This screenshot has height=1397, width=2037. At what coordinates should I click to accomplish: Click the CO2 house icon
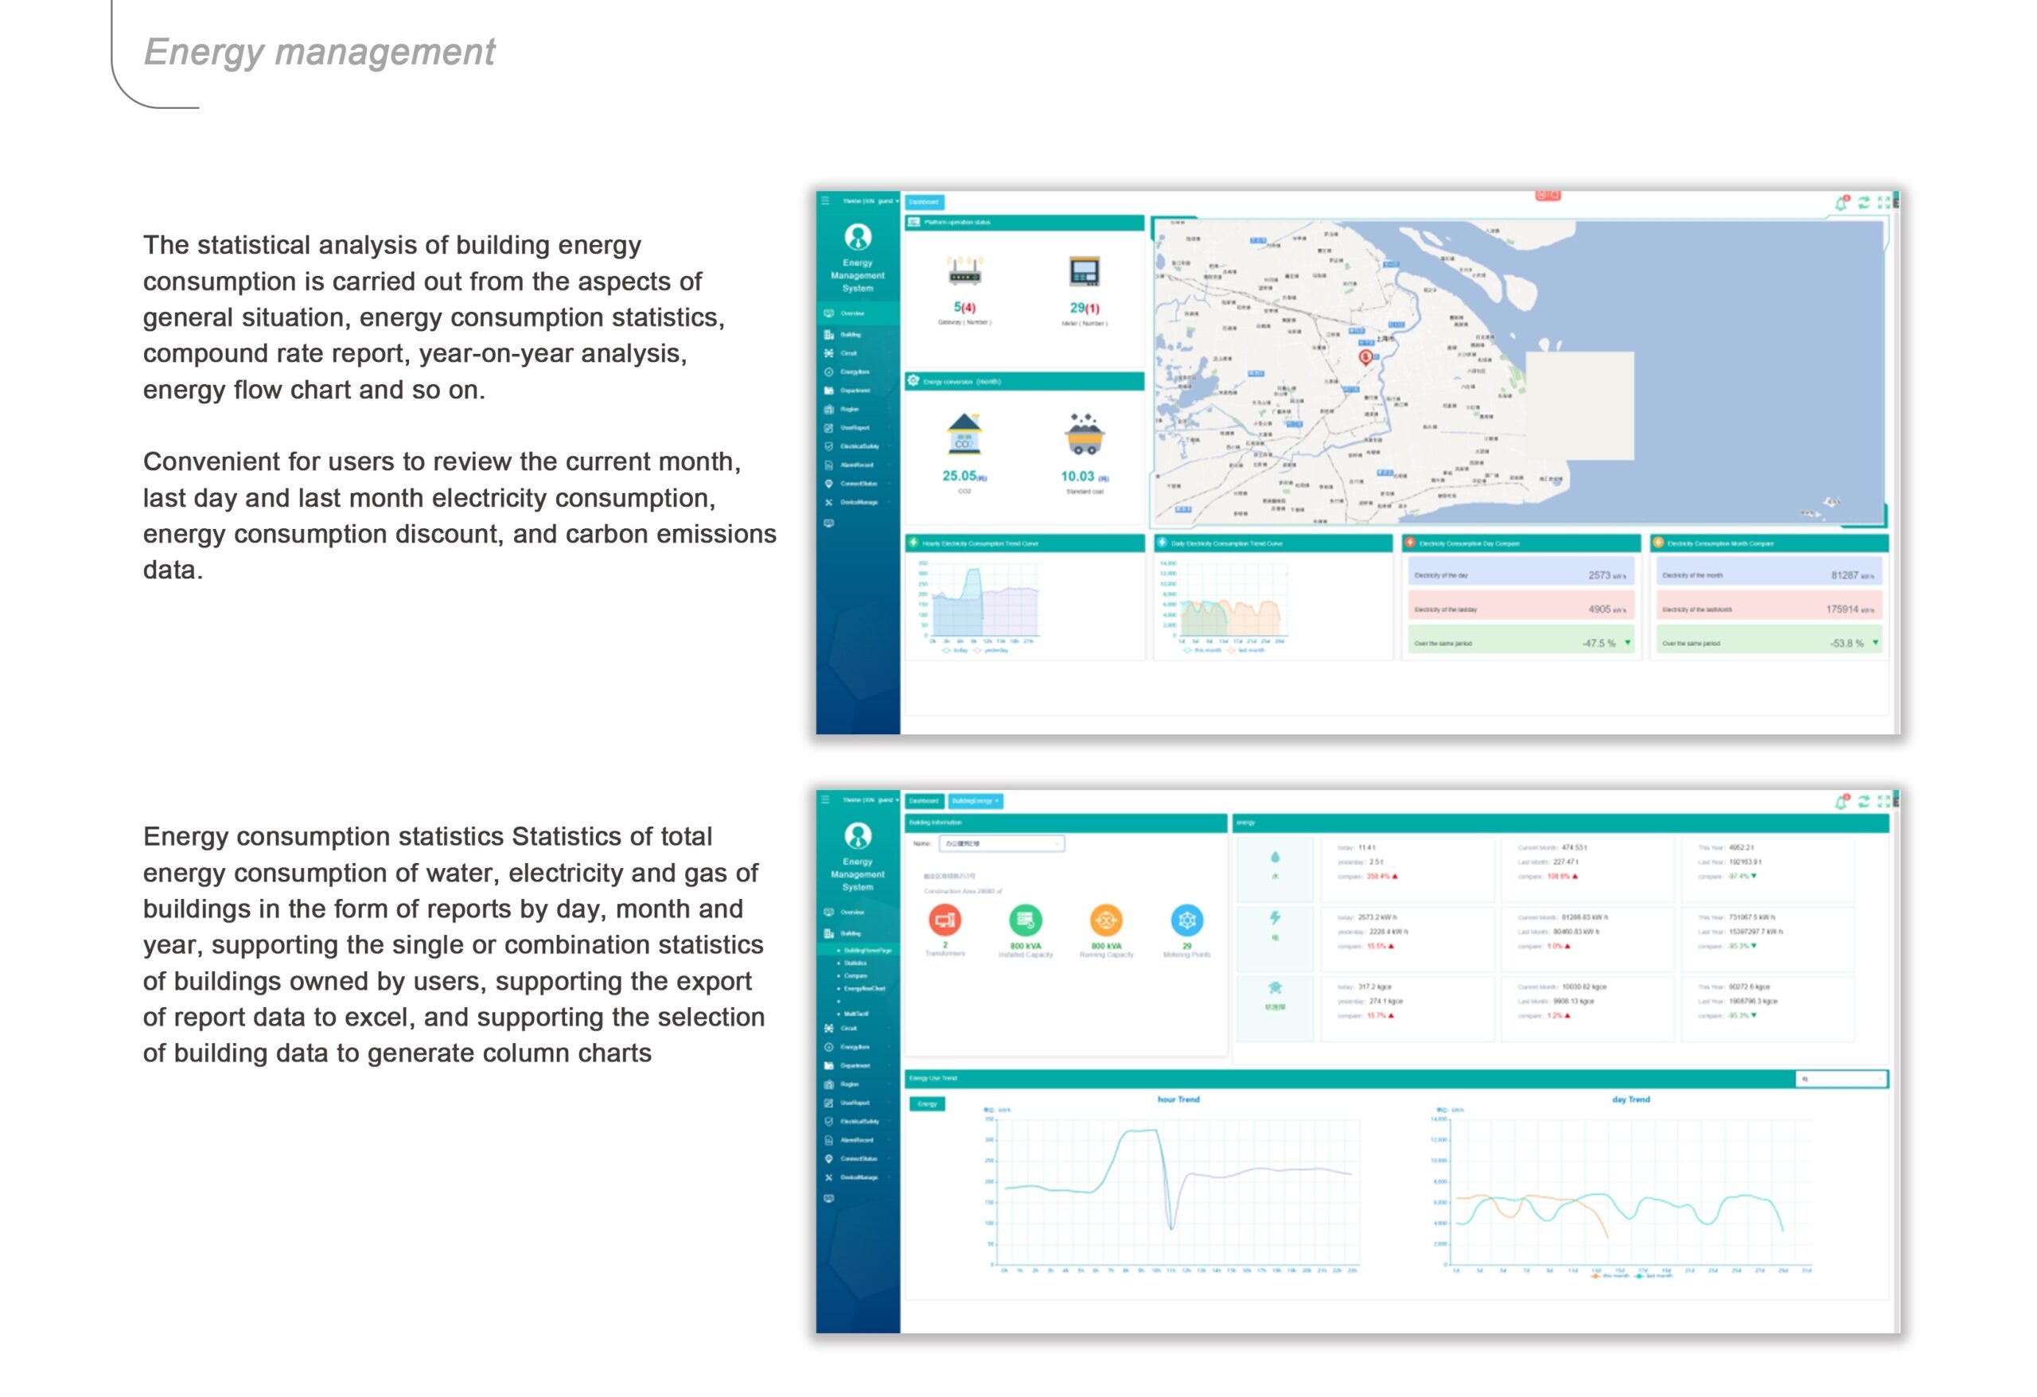(964, 434)
